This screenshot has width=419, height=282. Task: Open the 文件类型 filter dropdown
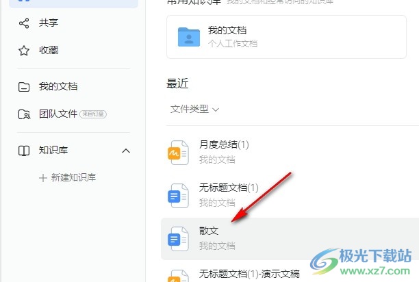(195, 109)
